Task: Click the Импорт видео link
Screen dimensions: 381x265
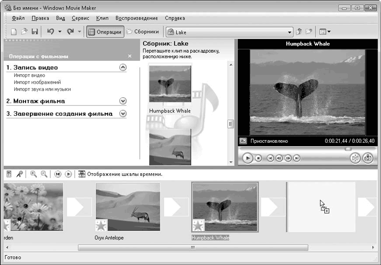Action: pos(29,75)
